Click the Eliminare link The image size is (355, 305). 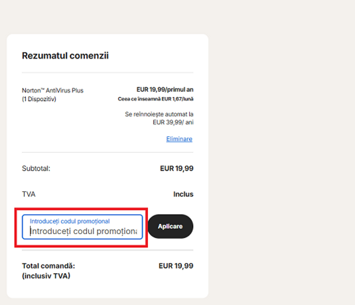pyautogui.click(x=179, y=139)
